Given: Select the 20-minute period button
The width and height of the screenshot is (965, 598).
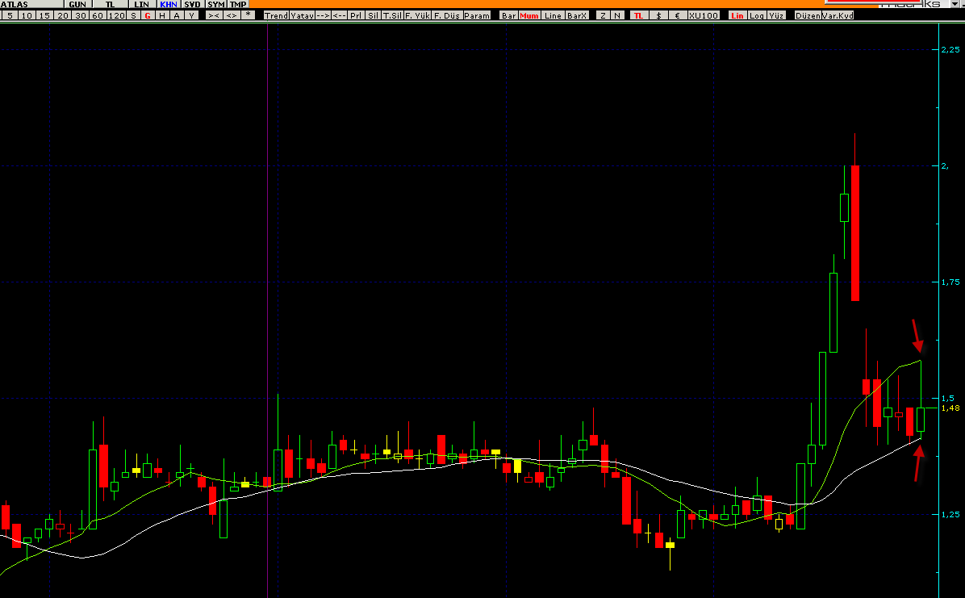Looking at the screenshot, I should tap(62, 15).
